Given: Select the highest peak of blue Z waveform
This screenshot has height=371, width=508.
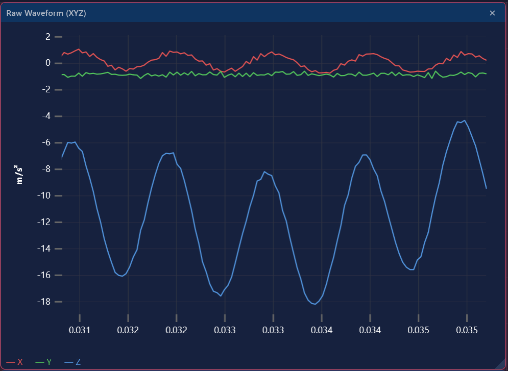Looking at the screenshot, I should 464,121.
